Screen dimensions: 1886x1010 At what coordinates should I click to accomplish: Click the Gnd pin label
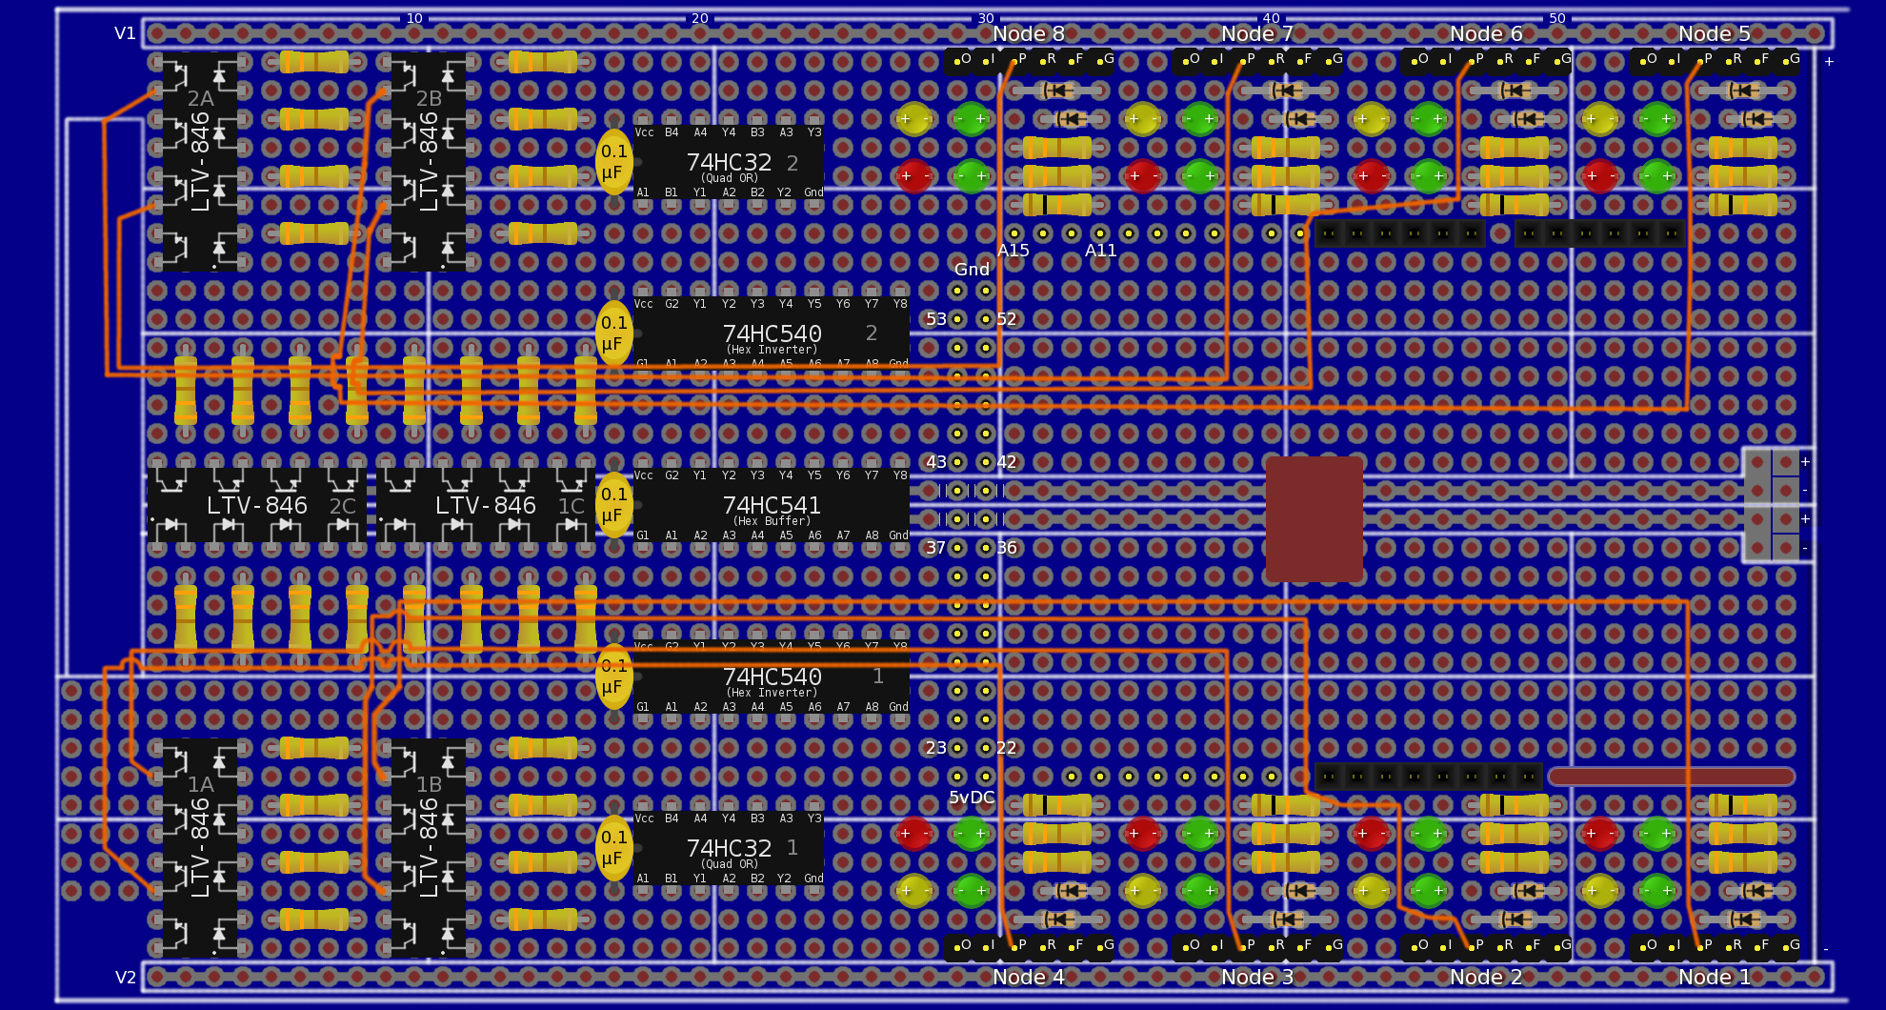point(972,270)
